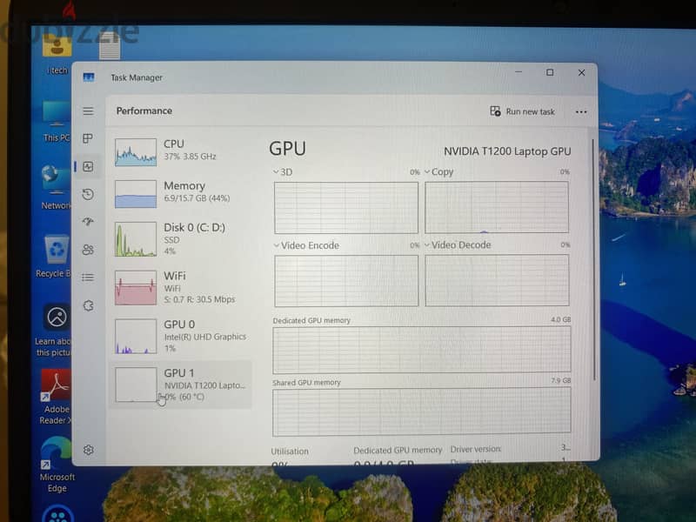Open the Video Decode engine dropdown

point(458,245)
